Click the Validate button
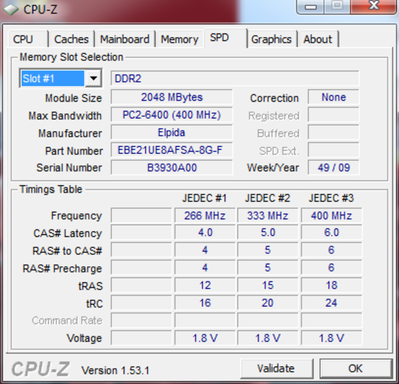399x384 pixels. 276,368
